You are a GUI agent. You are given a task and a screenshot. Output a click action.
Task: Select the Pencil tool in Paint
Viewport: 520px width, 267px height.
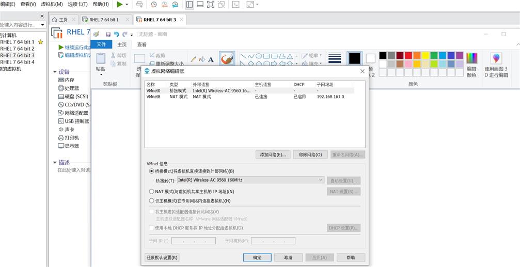pos(193,59)
